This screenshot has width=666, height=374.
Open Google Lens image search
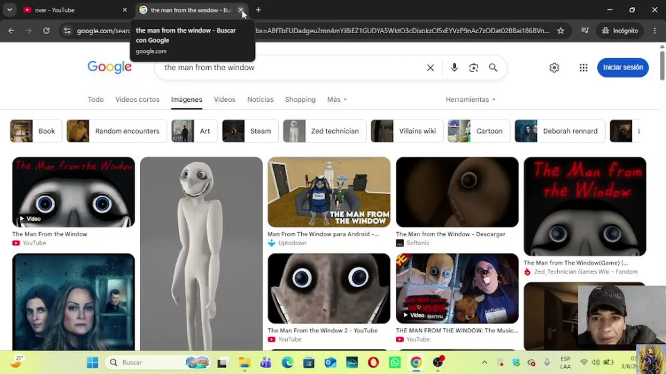(x=473, y=68)
